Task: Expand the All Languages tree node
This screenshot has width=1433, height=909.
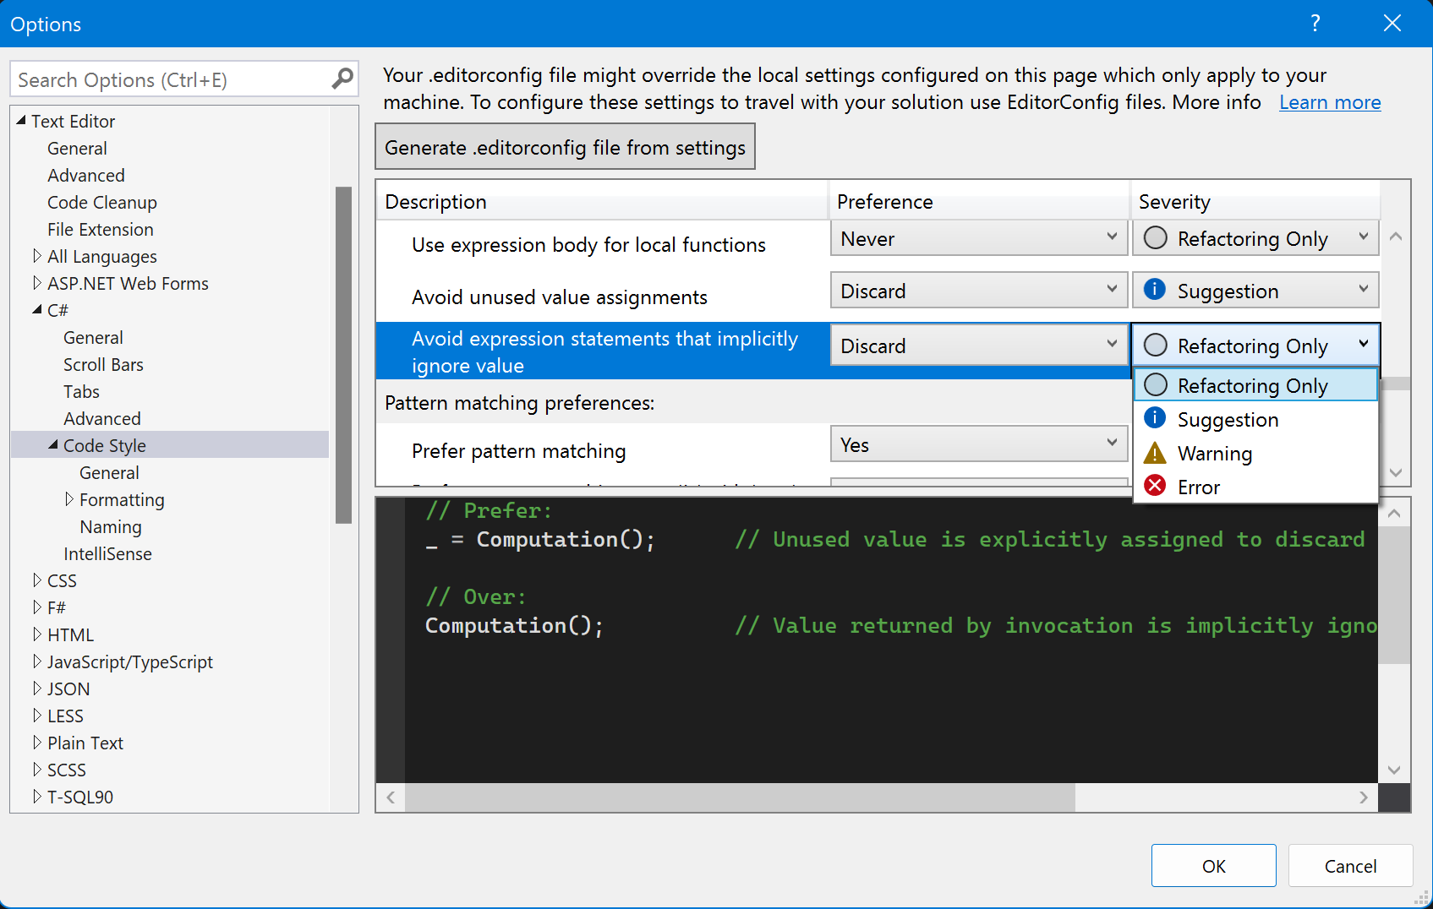Action: point(37,256)
